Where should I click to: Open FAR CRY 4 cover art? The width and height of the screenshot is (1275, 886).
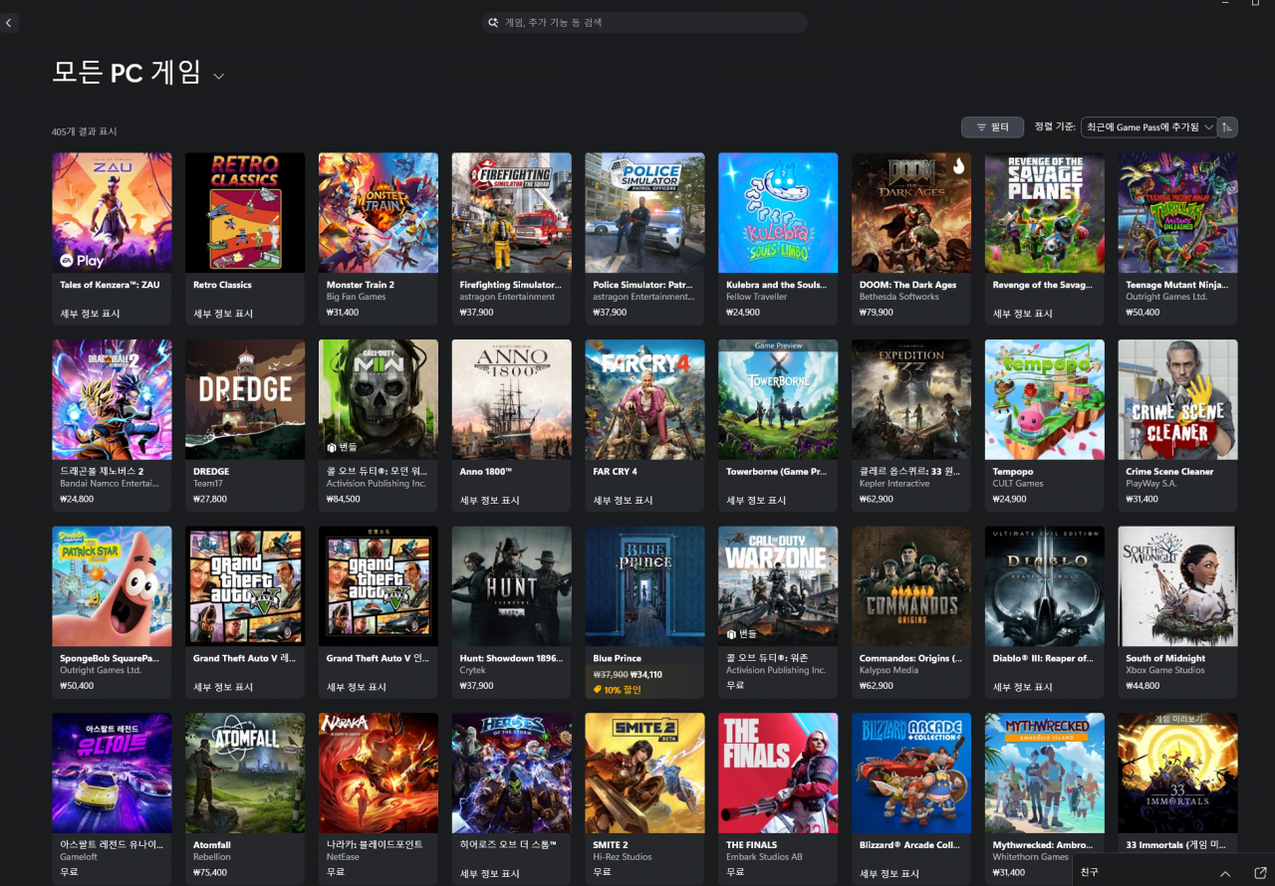click(x=644, y=399)
